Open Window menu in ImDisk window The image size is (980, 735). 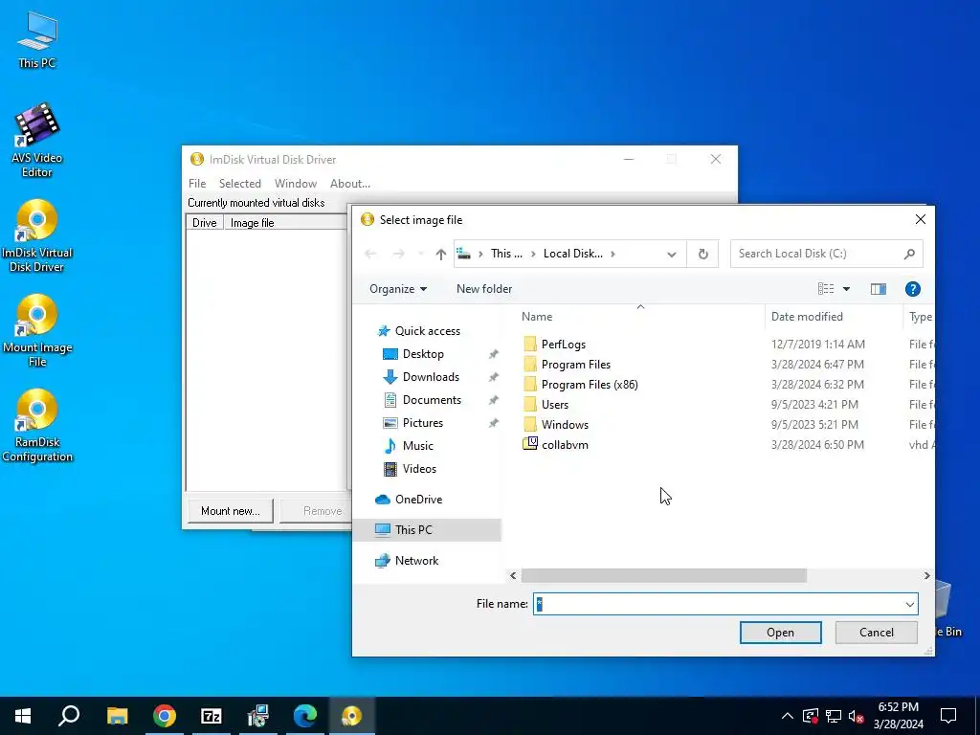pos(296,184)
